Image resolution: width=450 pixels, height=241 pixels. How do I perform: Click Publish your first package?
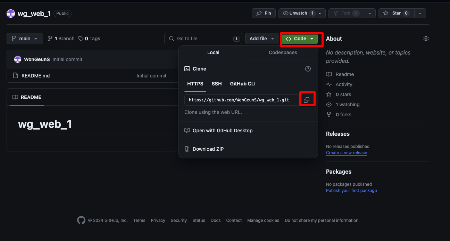351,191
